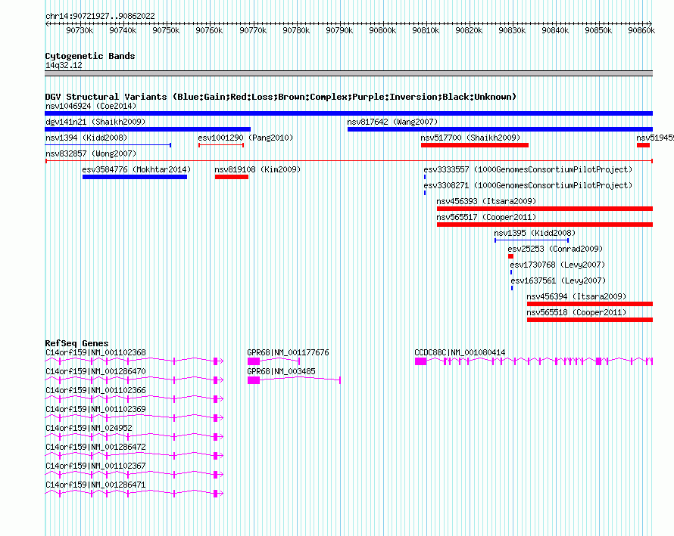Viewport: 674px width, 536px height.
Task: Open the esv1730768 (Levy2007) label
Action: click(557, 265)
